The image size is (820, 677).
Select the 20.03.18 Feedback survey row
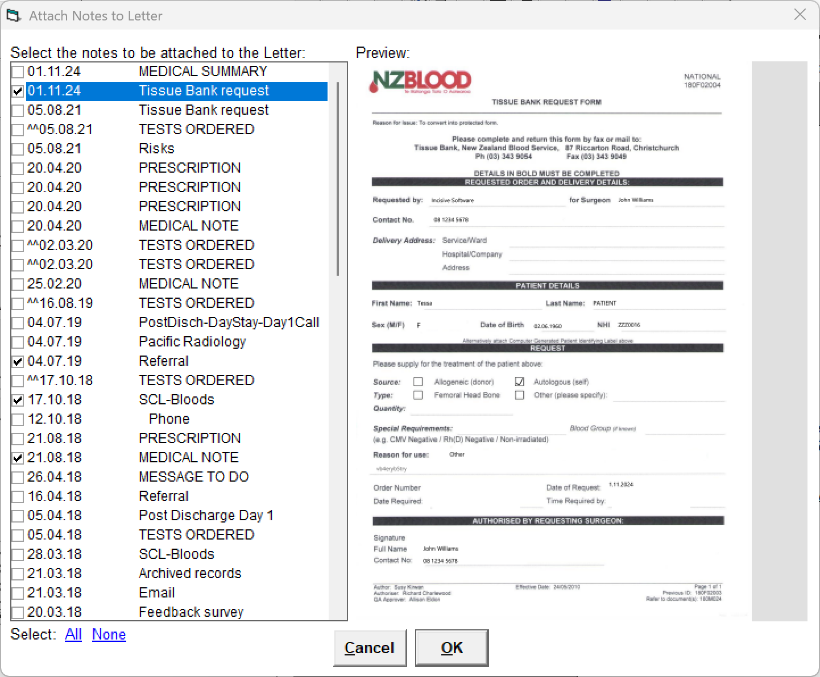[177, 612]
